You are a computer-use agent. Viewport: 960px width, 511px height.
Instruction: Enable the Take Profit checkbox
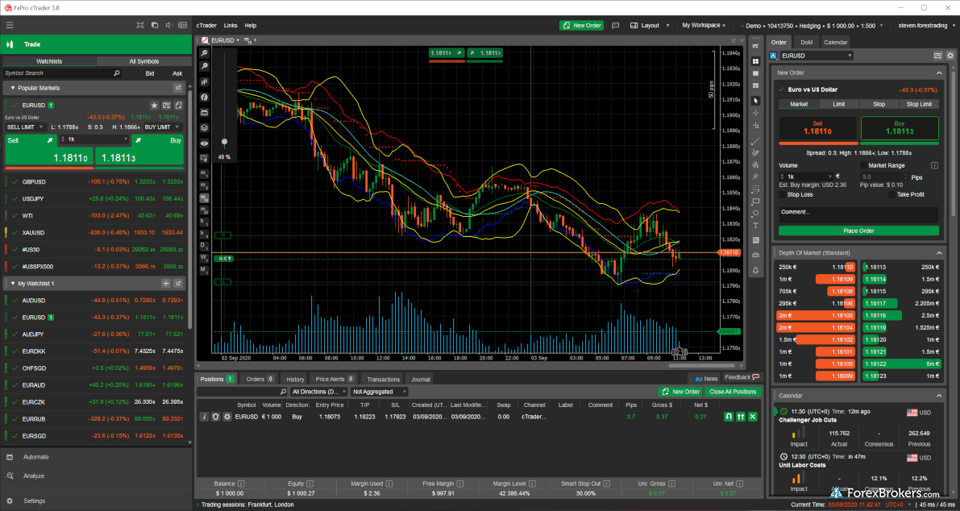click(x=892, y=194)
